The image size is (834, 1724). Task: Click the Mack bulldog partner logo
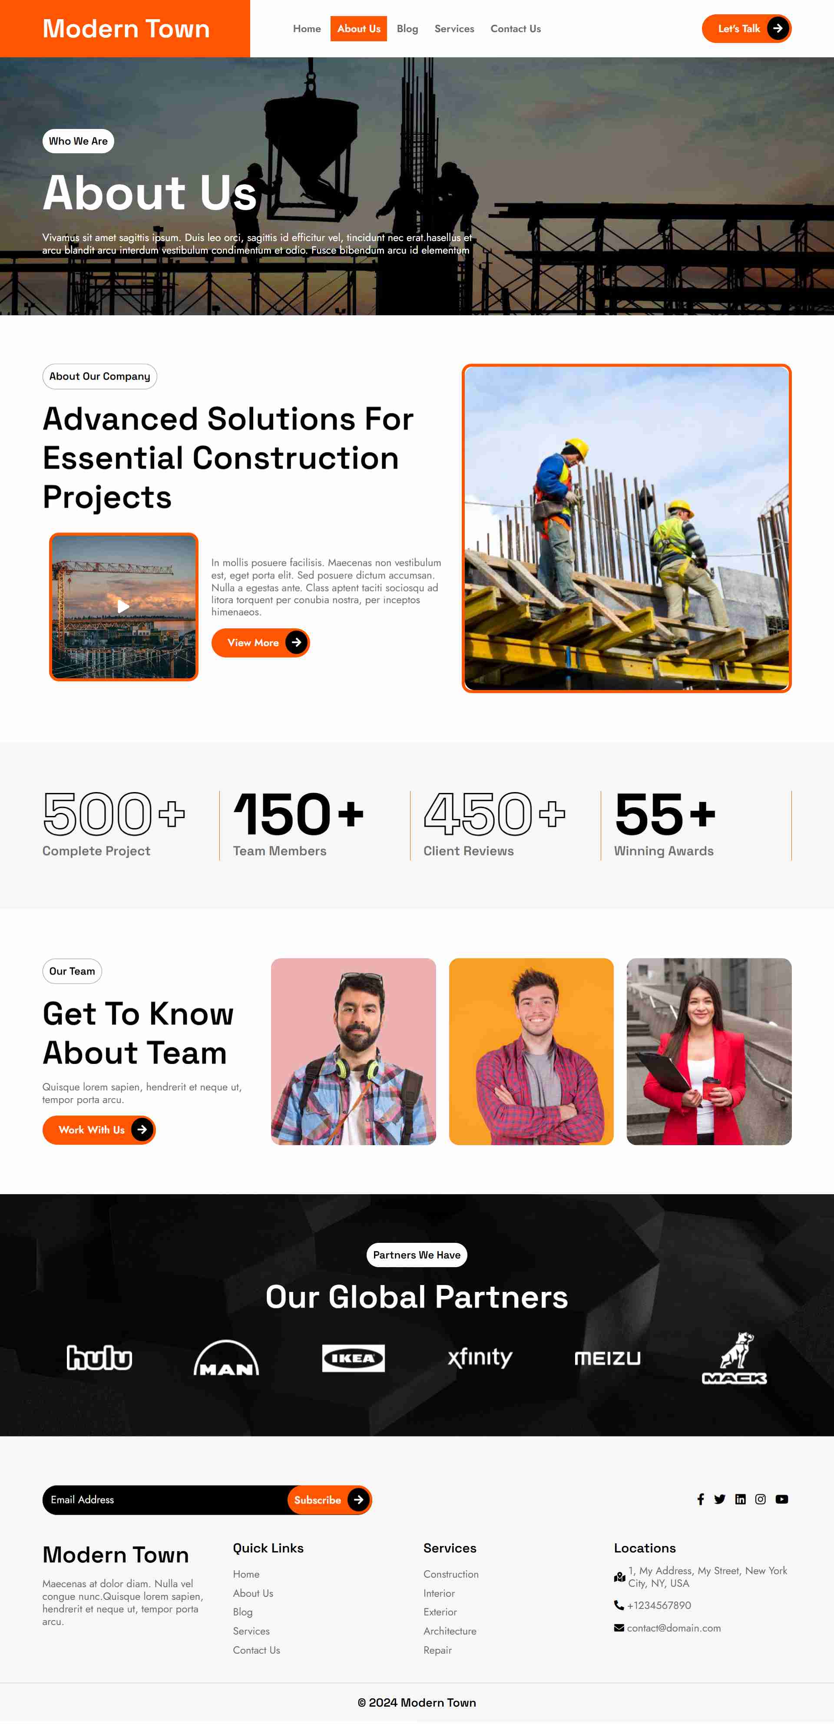click(734, 1358)
